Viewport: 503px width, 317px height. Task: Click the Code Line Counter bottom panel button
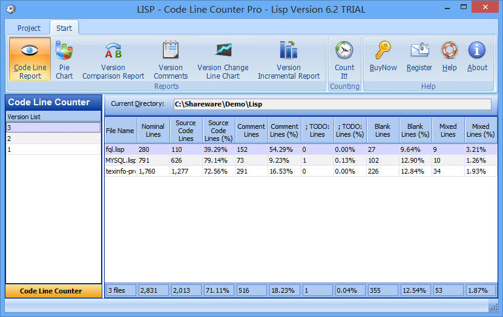point(53,291)
